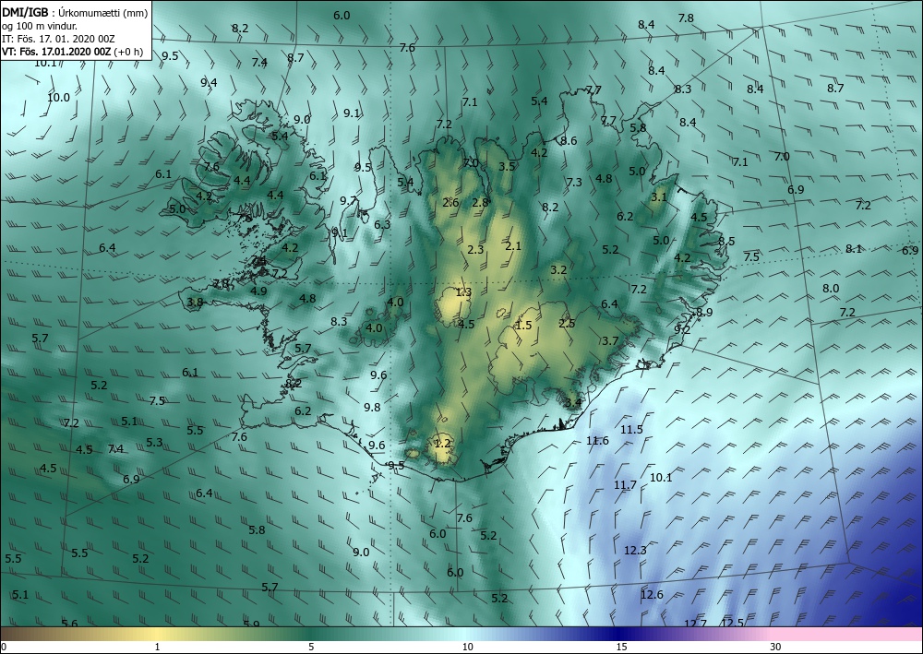Click the 8.0 value label
The width and height of the screenshot is (923, 654).
[831, 288]
